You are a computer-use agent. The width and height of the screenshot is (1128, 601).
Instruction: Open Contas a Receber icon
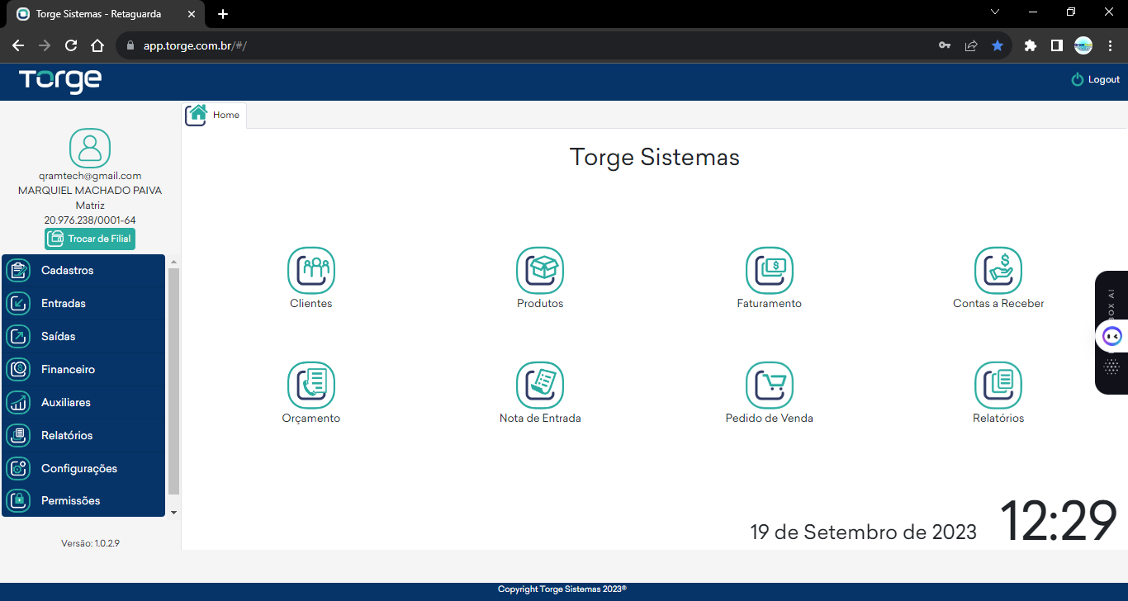tap(998, 271)
